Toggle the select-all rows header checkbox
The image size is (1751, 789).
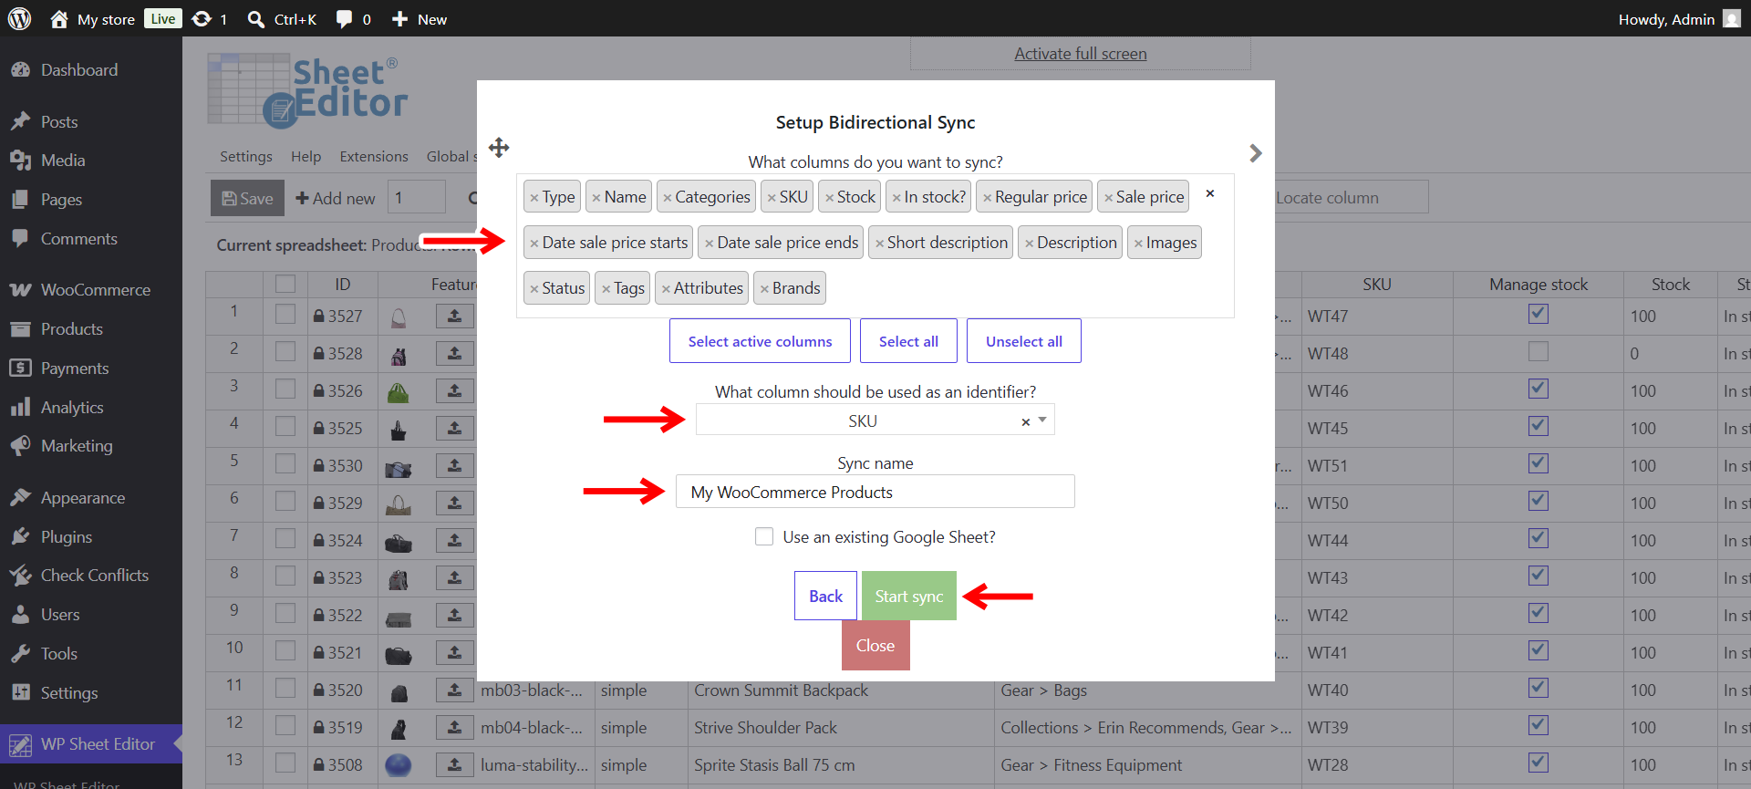point(285,284)
